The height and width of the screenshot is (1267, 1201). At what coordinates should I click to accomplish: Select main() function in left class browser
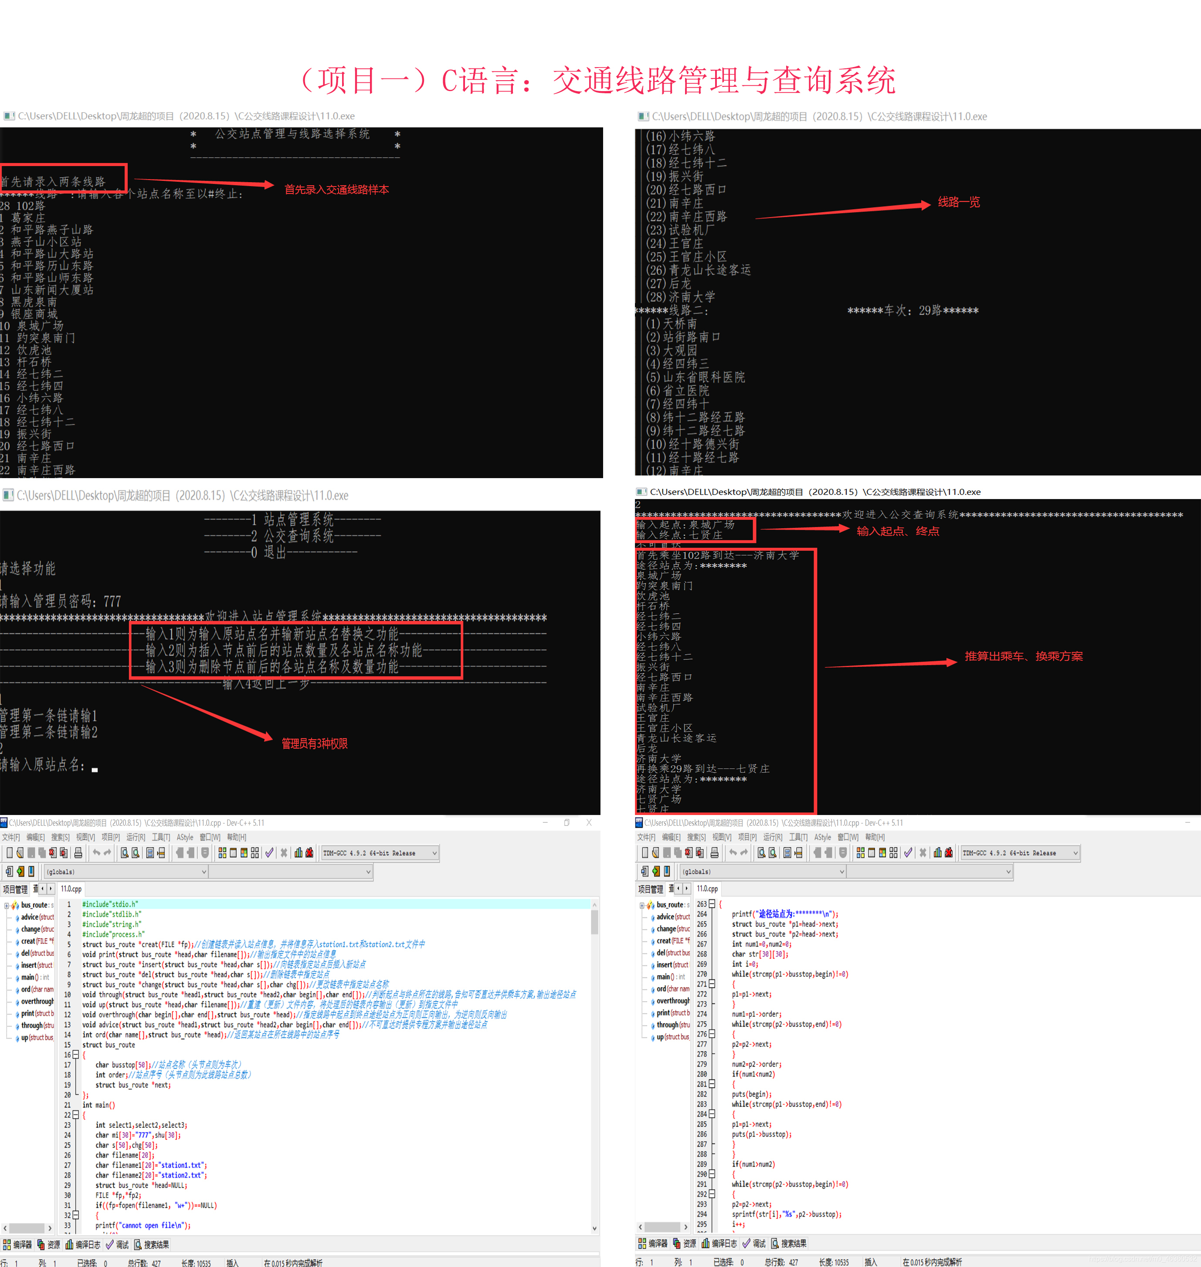(x=34, y=978)
